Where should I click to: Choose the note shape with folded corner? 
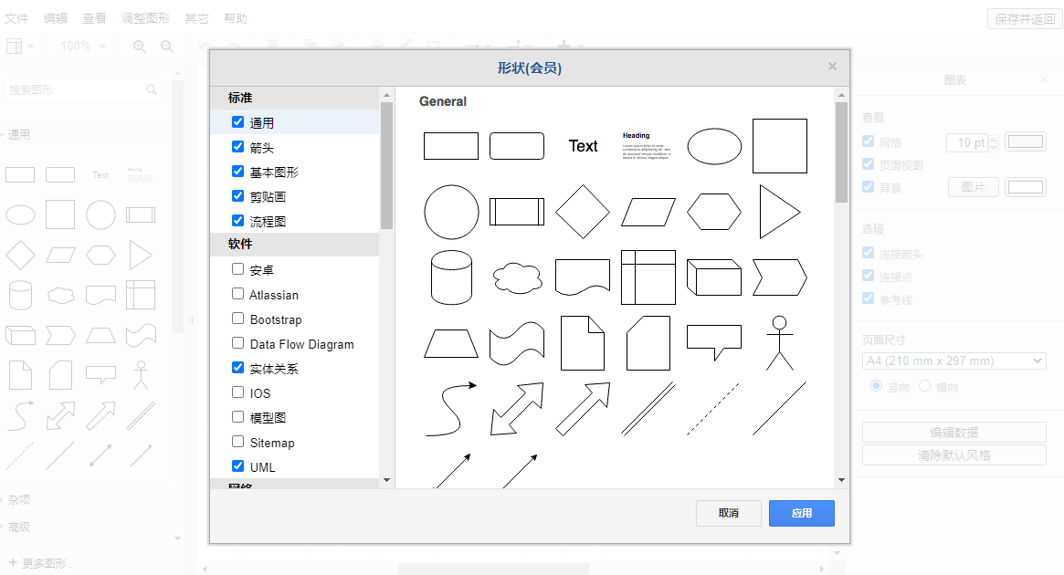(x=582, y=343)
